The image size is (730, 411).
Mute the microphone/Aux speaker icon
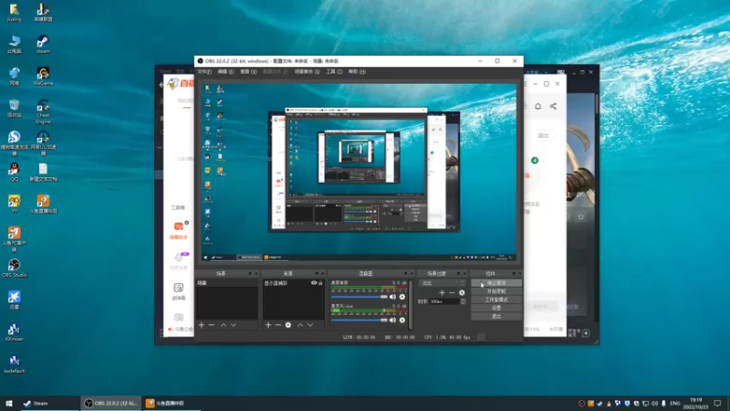393,321
